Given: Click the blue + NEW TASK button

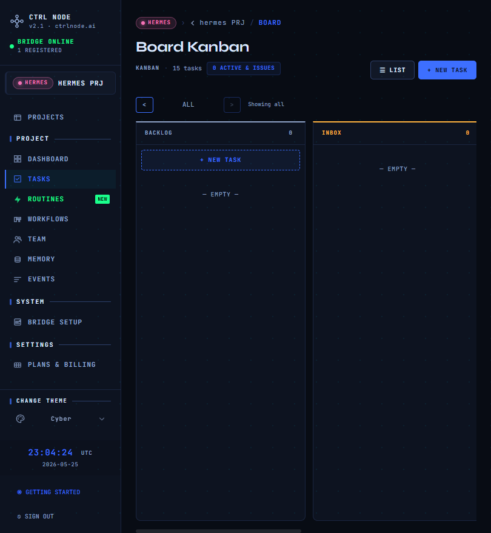Looking at the screenshot, I should 447,70.
